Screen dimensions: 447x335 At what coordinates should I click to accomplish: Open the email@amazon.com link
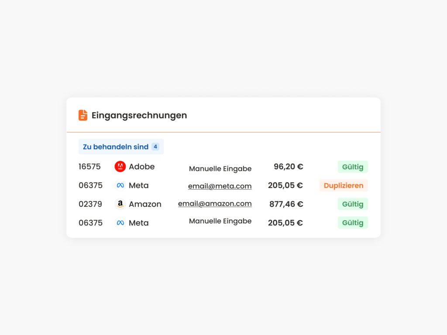tap(215, 204)
